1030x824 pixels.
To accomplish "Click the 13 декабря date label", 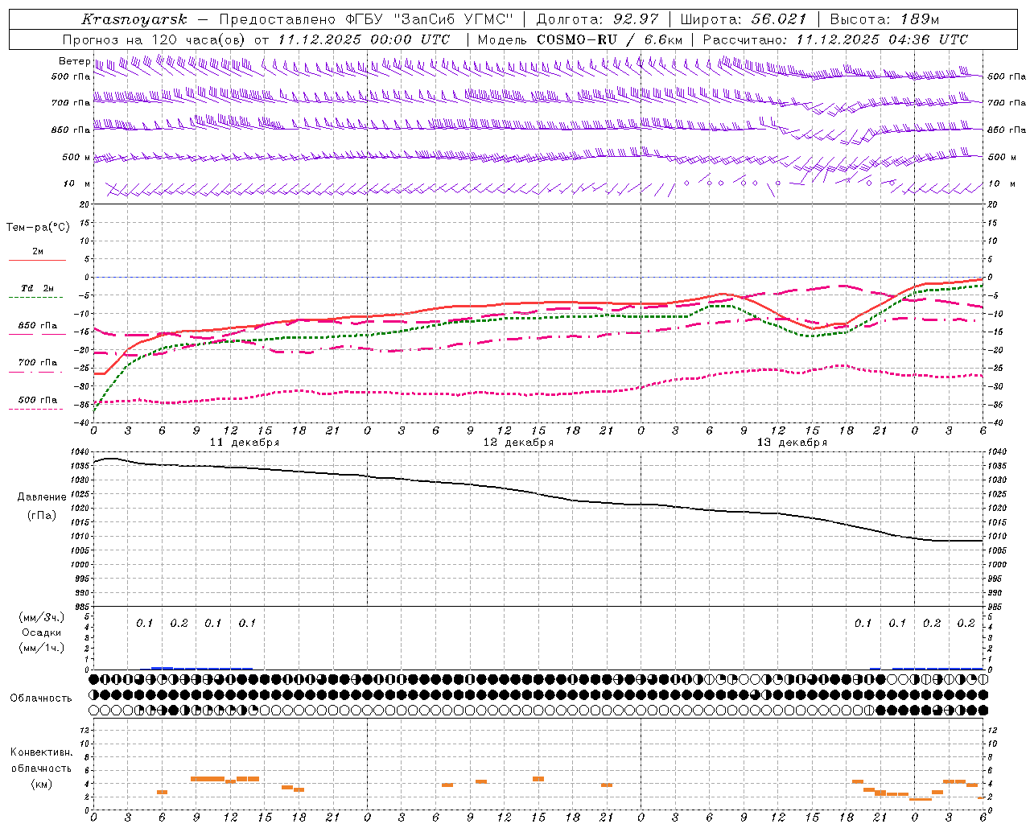I will (x=792, y=443).
